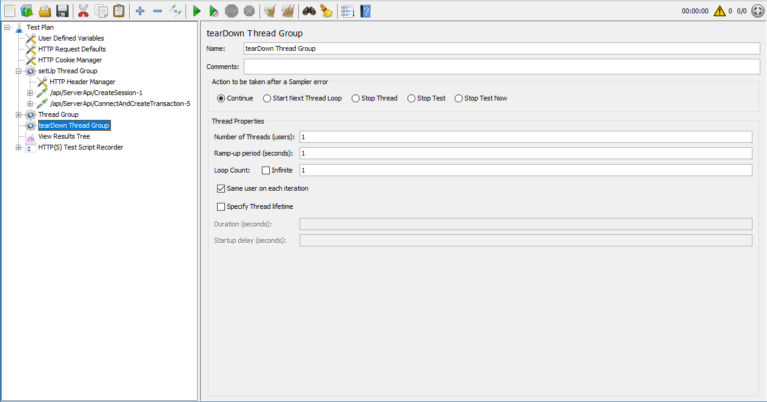Select the Stop Thread radio button

click(x=355, y=98)
